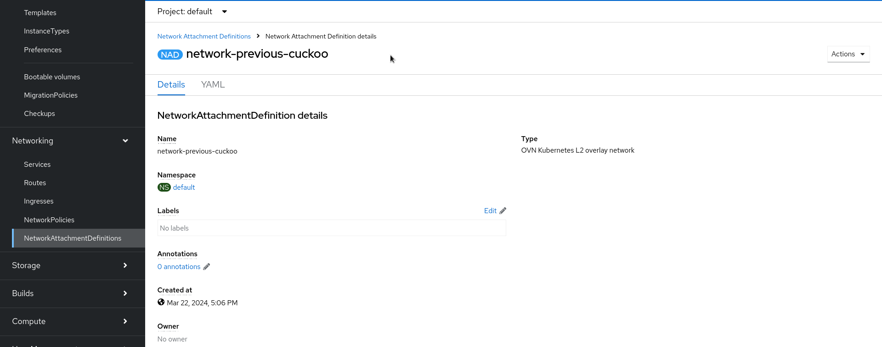Click the Edit labels link

click(490, 211)
